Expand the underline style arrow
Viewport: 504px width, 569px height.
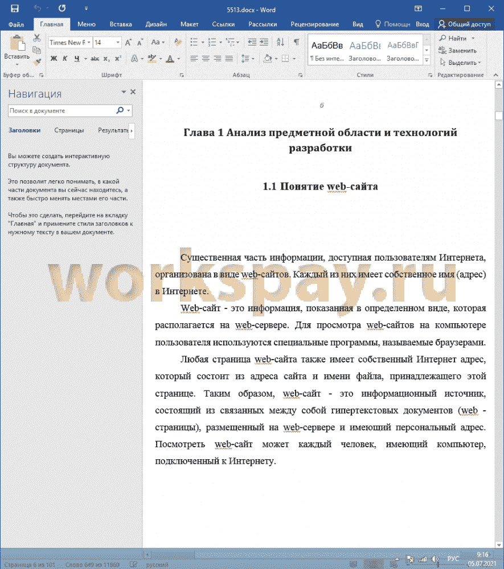[x=85, y=59]
